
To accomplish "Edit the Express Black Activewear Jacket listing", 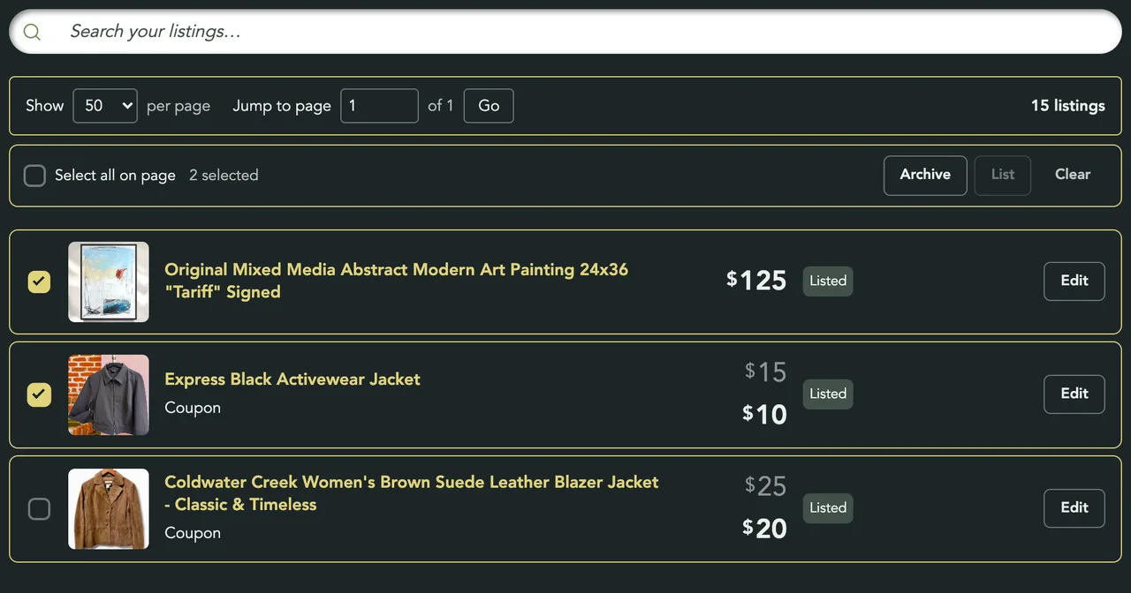I will (1074, 394).
